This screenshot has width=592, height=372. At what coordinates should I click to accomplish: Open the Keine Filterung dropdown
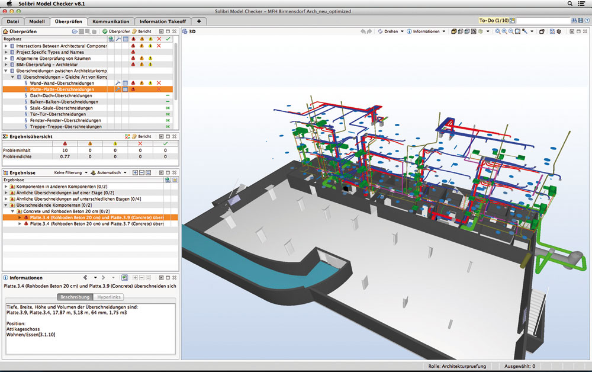coord(70,172)
